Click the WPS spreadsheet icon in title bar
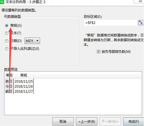This screenshot has width=144, height=126. coord(2,2)
